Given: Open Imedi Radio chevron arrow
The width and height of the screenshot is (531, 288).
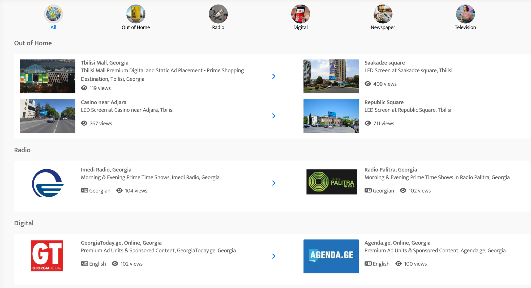Looking at the screenshot, I should click(274, 183).
